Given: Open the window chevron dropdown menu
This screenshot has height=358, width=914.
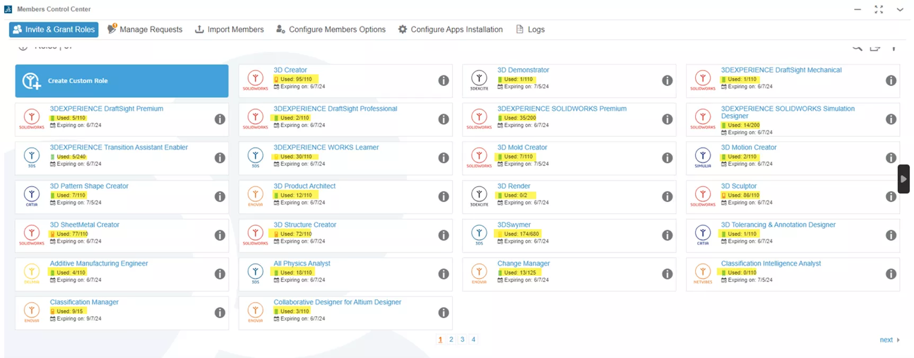Looking at the screenshot, I should point(900,10).
